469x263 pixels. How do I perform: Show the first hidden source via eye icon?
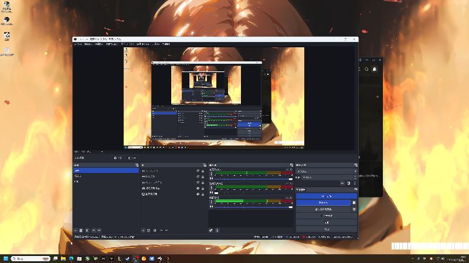point(198,171)
